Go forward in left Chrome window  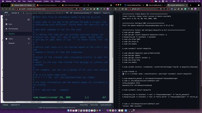point(6,9)
